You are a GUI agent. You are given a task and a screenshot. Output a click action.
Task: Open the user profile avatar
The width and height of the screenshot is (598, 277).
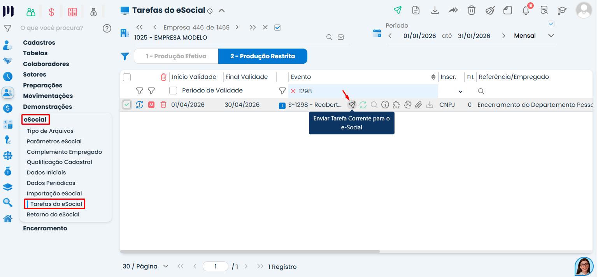coord(584,10)
